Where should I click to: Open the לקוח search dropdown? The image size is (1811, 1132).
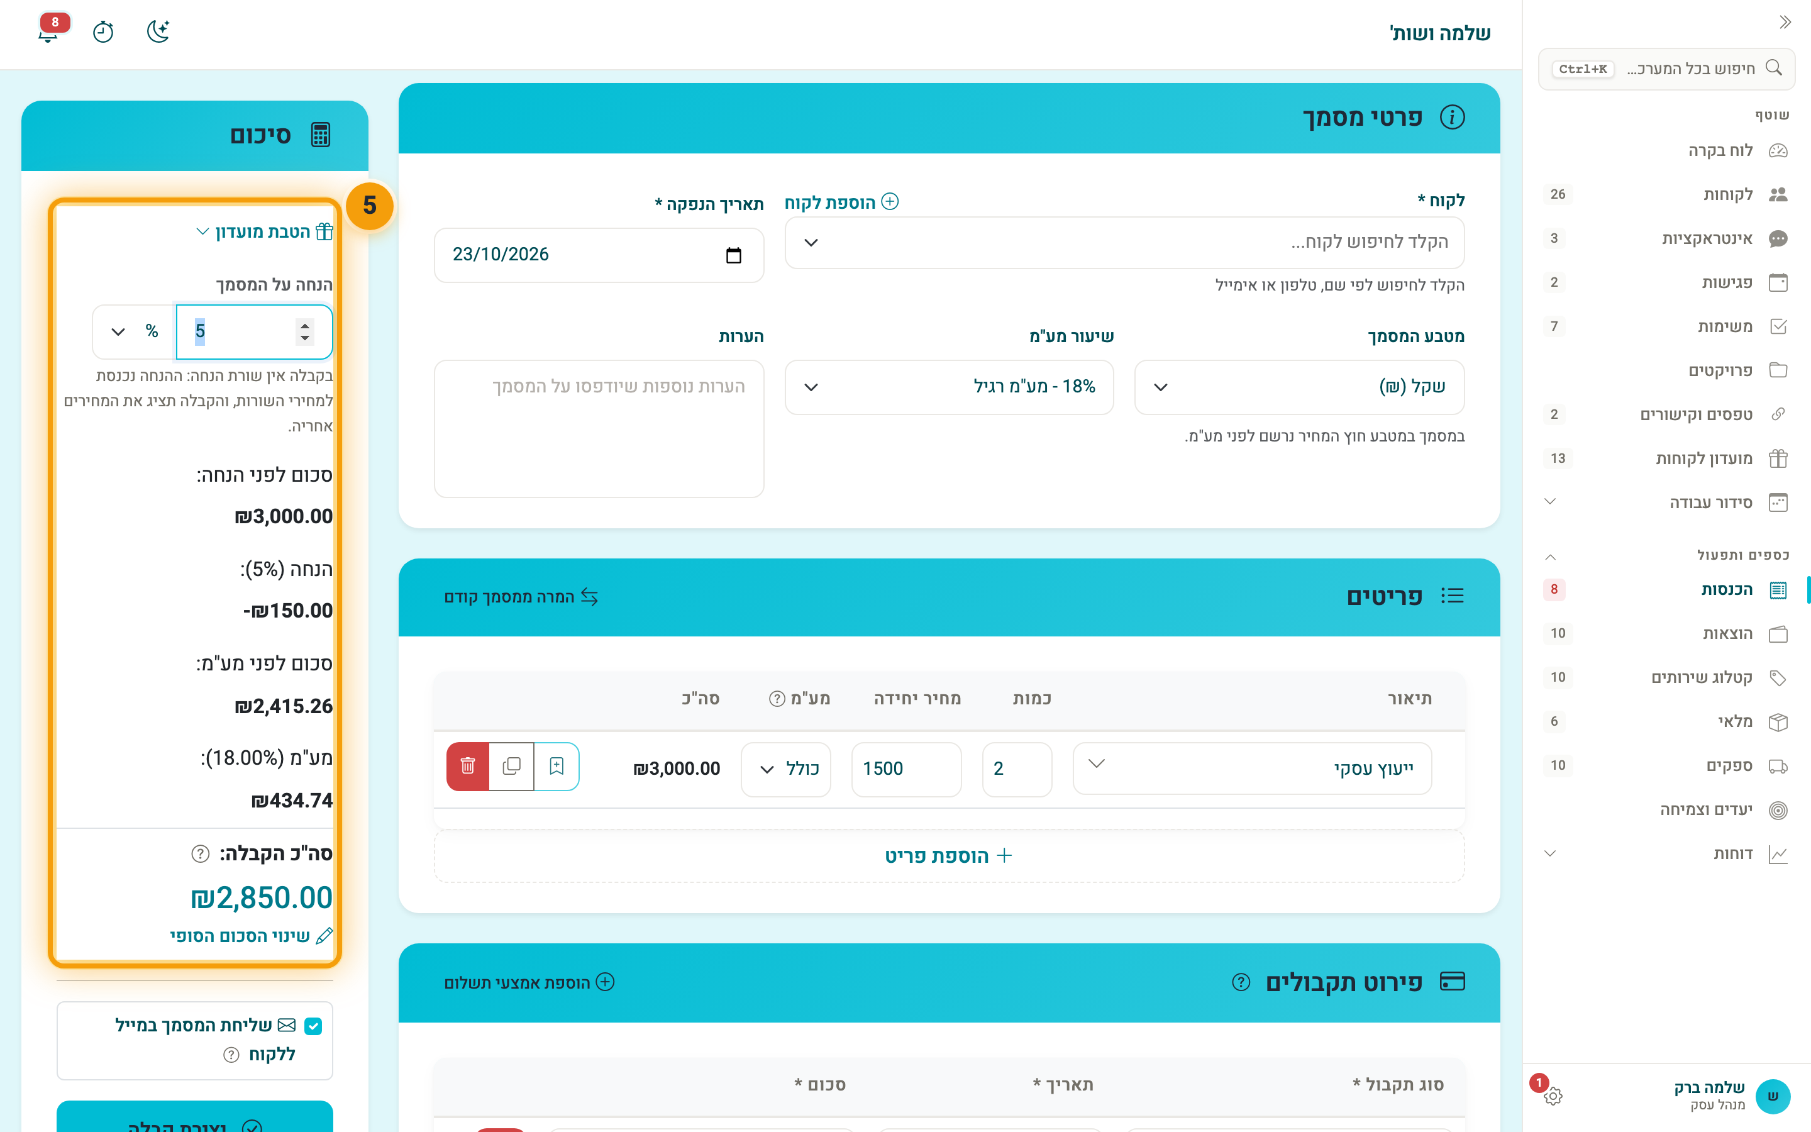coord(1124,243)
